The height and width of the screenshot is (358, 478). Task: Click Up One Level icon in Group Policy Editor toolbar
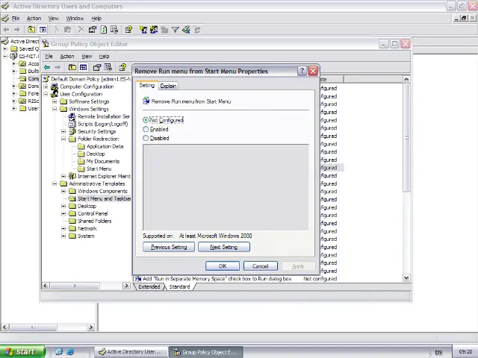pos(72,67)
